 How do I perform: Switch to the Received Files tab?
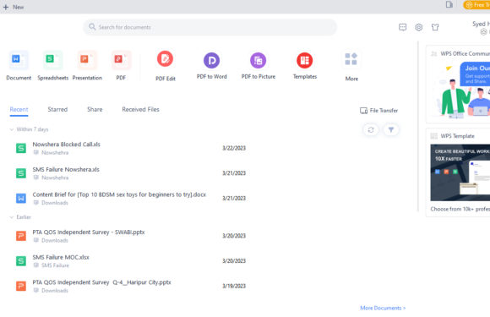[x=140, y=109]
